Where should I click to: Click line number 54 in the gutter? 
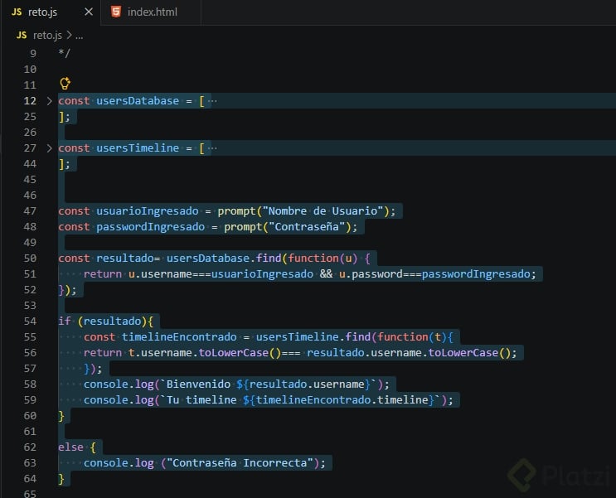coord(30,322)
